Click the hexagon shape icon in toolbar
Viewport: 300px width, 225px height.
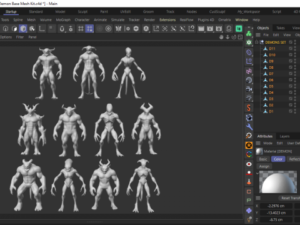click(136, 29)
